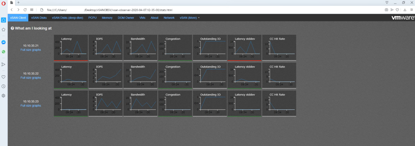The width and height of the screenshot is (415, 146).
Task: Switch to the DOM Owner tab
Action: (126, 18)
